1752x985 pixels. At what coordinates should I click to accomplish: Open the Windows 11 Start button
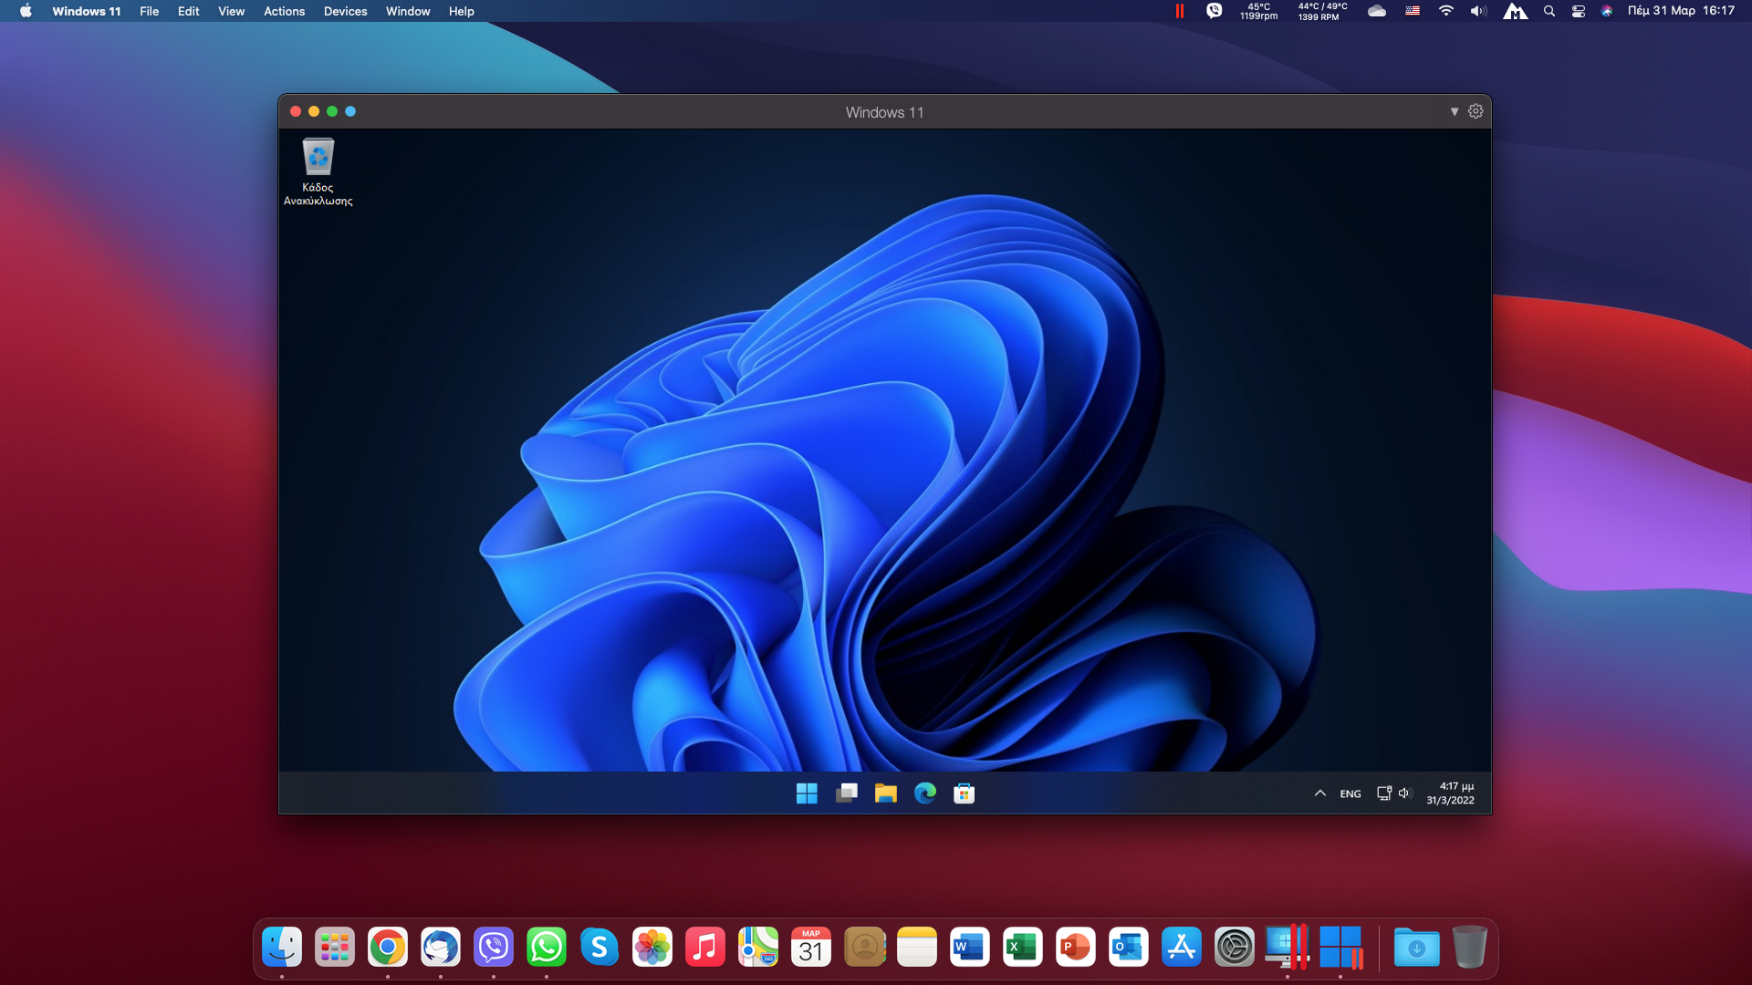807,793
